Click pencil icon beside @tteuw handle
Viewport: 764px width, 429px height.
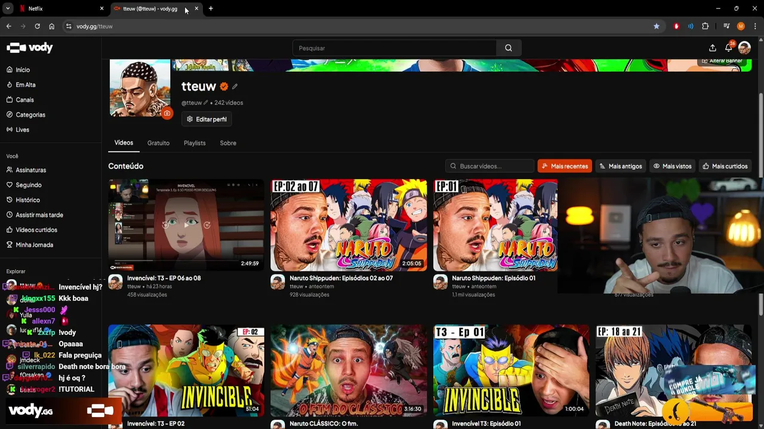click(x=206, y=102)
